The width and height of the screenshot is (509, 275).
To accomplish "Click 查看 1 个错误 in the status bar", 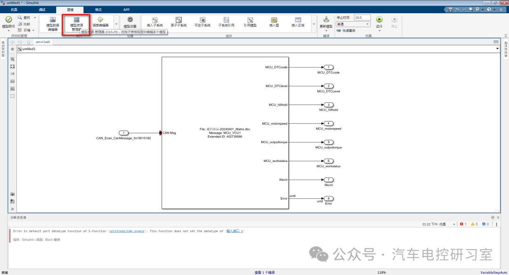I will [264, 272].
